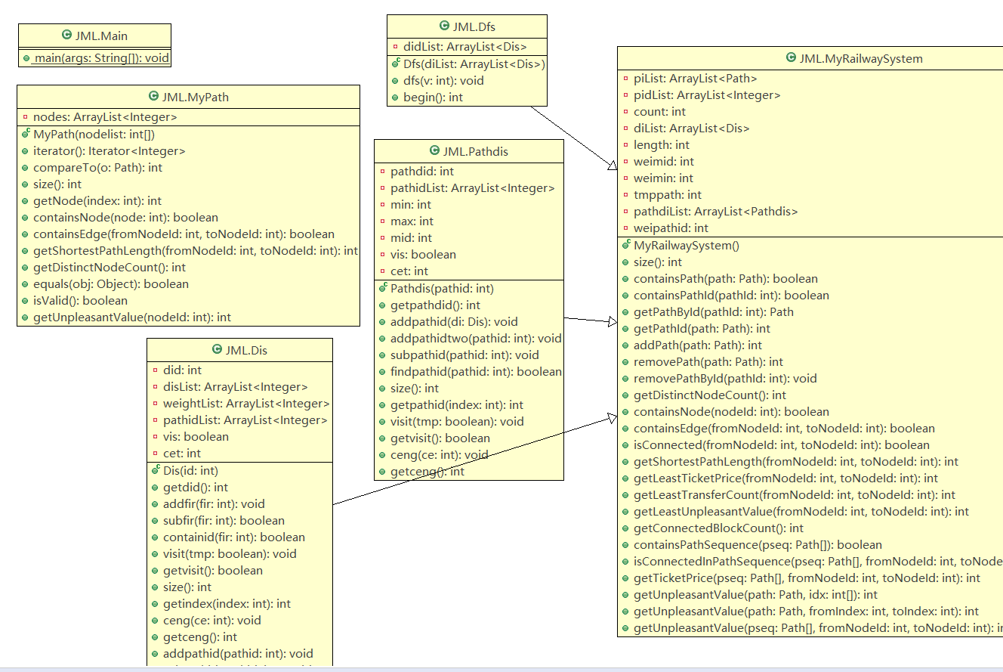
Task: Select the Dis(id: int) constructor
Action: [x=190, y=470]
